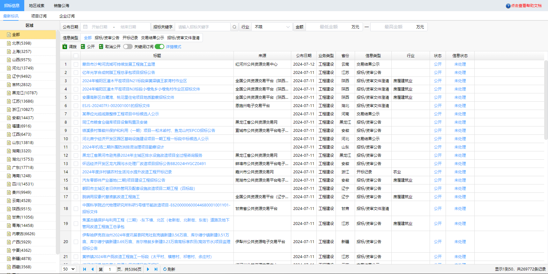Image resolution: width=548 pixels, height=274 pixels.
Task: Check the checkbox for row 7
Action: 76,114
